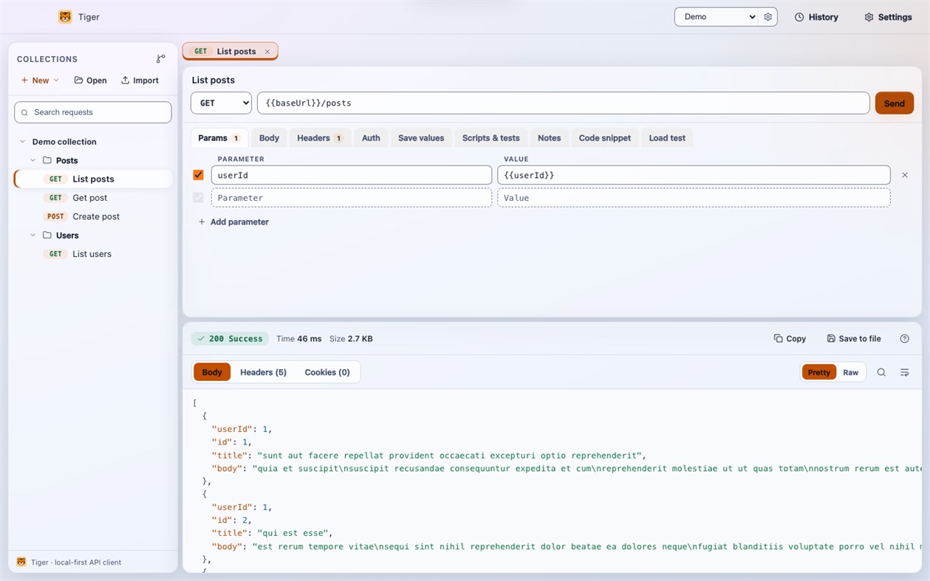Switch to the request Headers tab

pos(319,138)
